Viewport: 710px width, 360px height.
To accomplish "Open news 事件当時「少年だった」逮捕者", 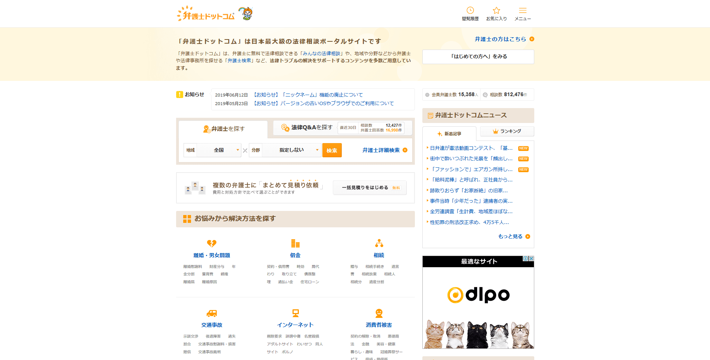I will [471, 201].
